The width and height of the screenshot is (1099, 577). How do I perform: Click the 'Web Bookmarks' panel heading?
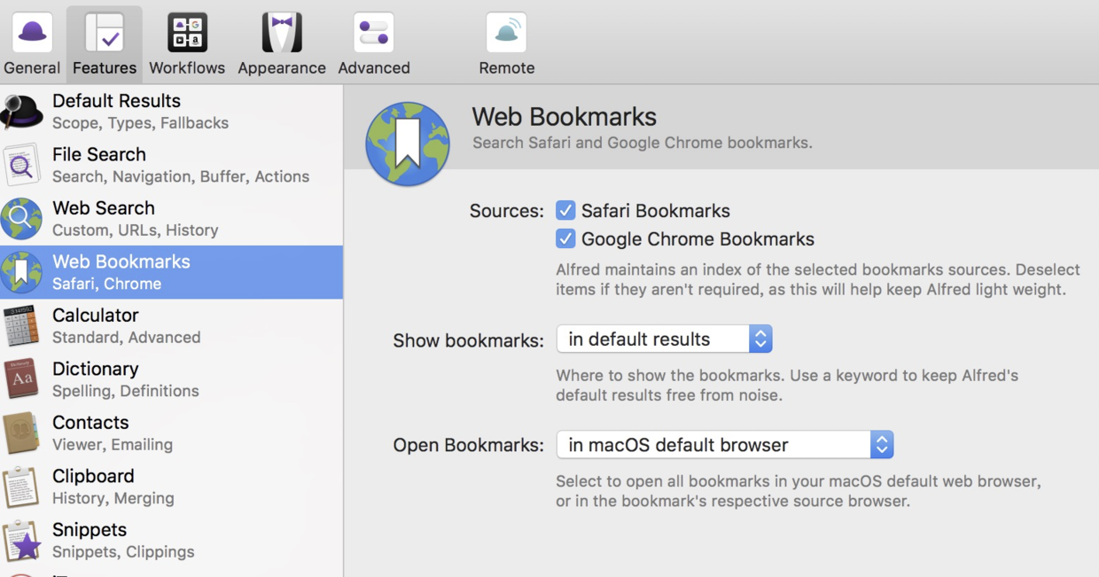coord(565,117)
